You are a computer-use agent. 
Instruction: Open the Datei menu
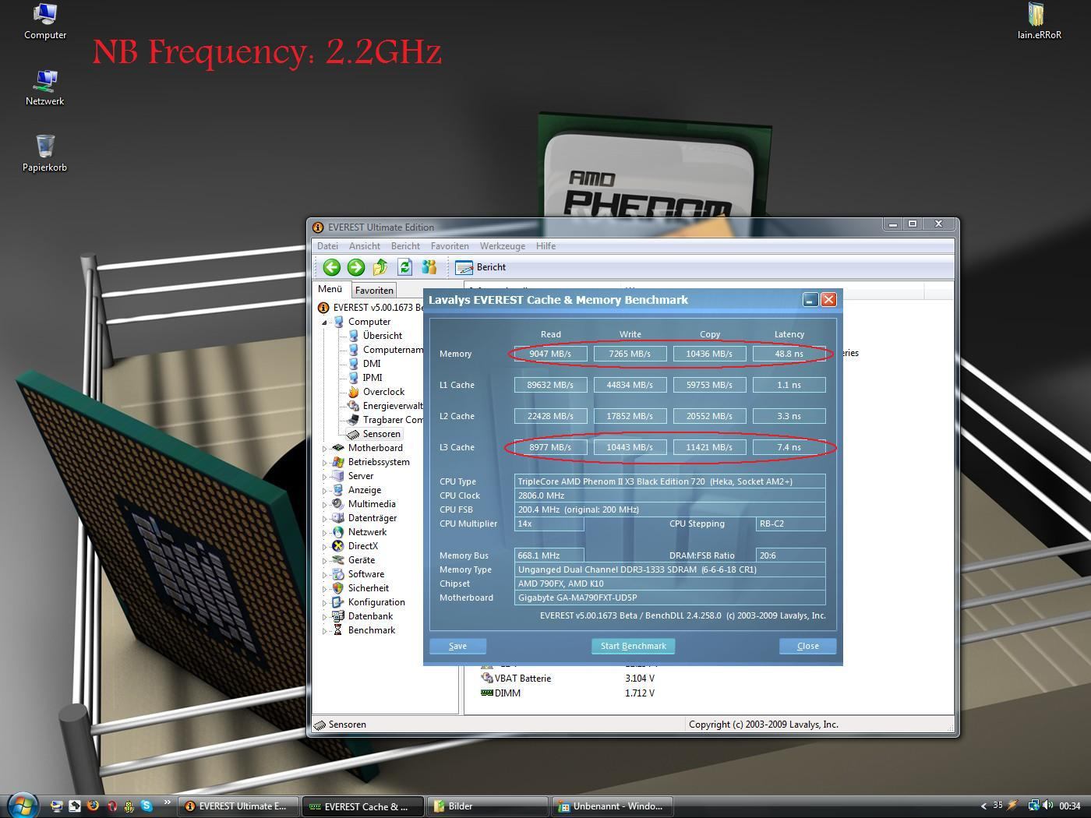click(x=327, y=246)
